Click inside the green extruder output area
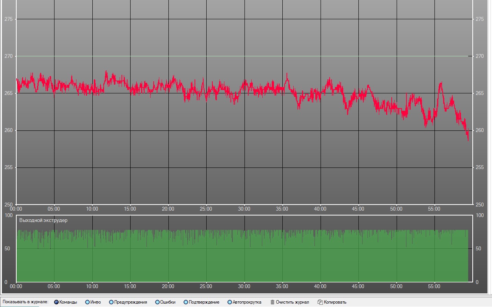The height and width of the screenshot is (307, 492). point(242,261)
